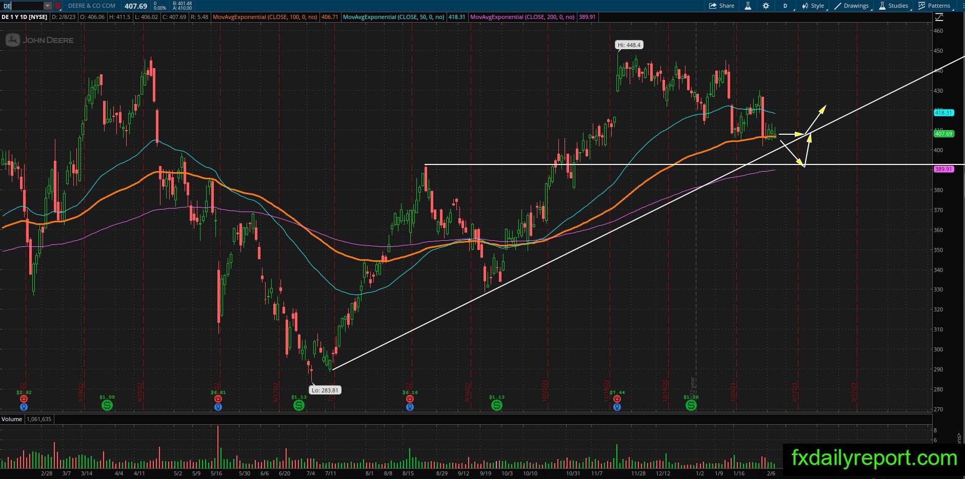
Task: Click the 407.69 last price in top bar
Action: [136, 6]
